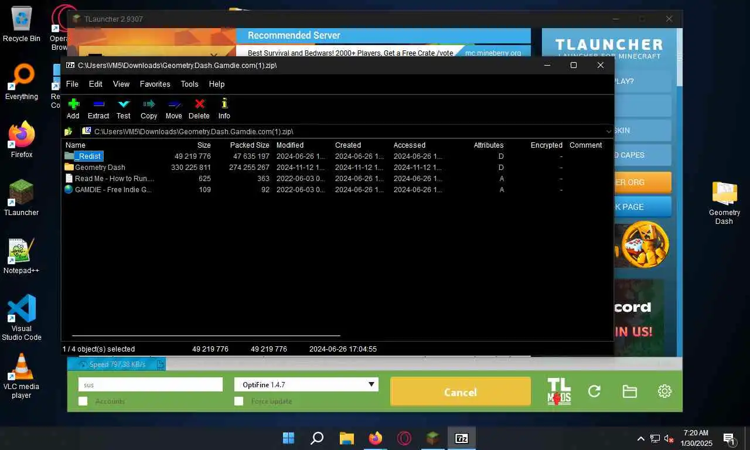Open the TLauncher desktop shortcut
750x450 pixels.
(22, 198)
